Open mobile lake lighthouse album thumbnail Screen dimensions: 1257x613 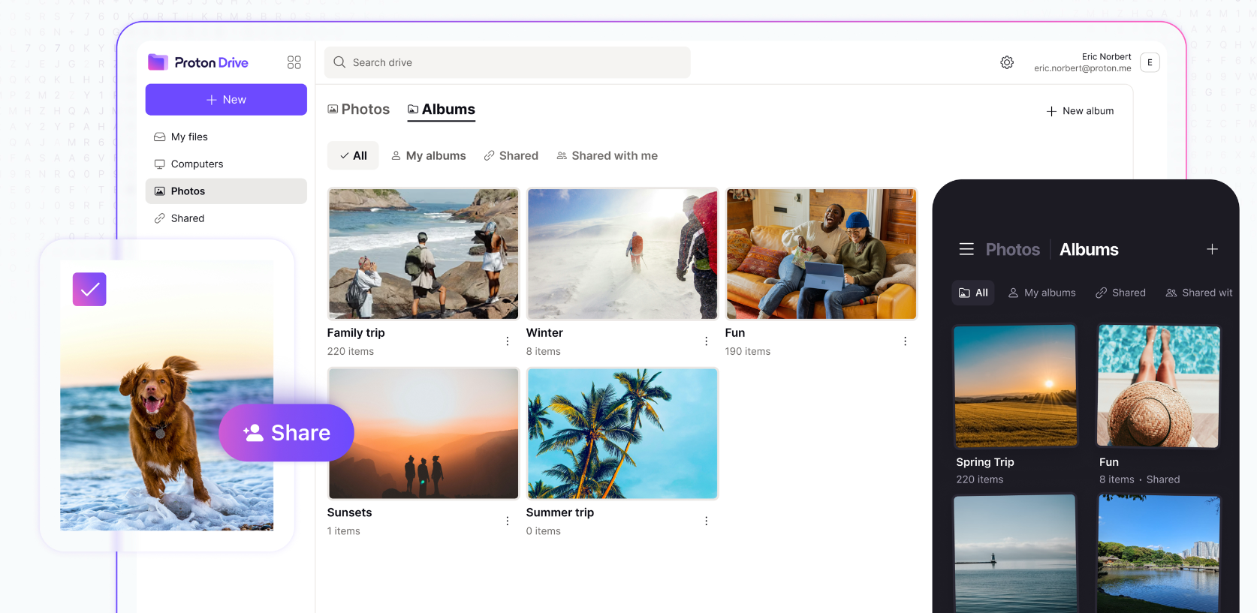(1015, 554)
